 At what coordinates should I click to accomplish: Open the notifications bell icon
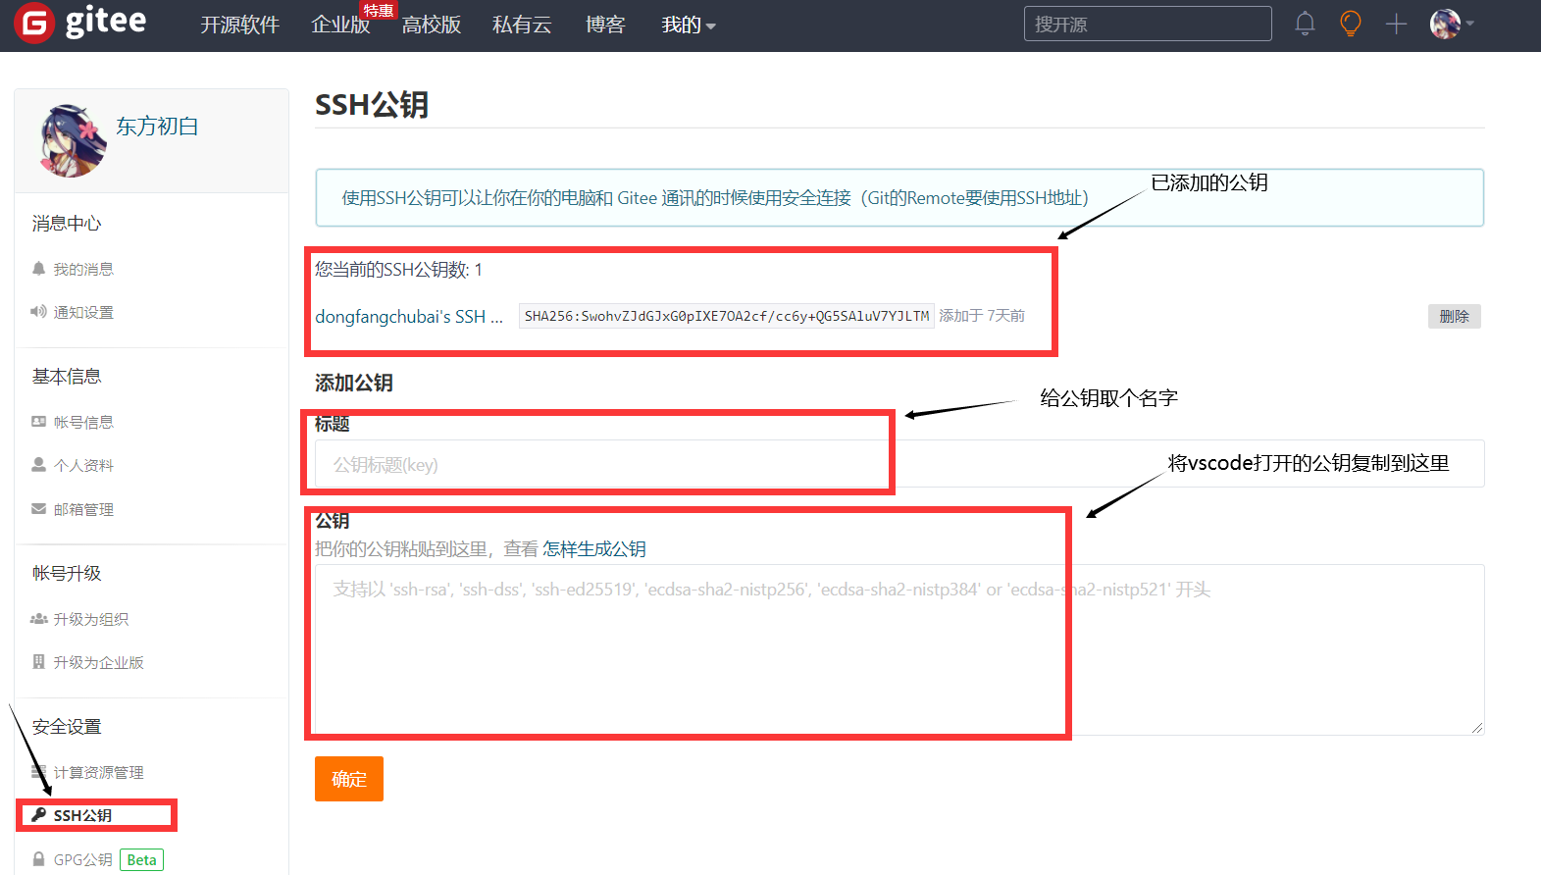1305,24
